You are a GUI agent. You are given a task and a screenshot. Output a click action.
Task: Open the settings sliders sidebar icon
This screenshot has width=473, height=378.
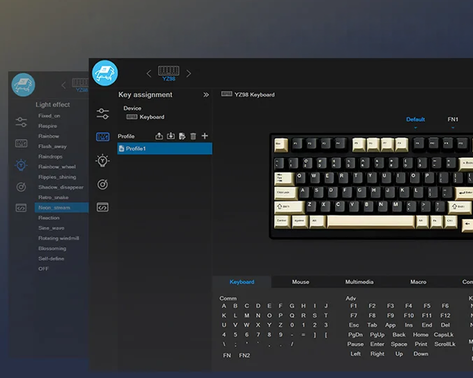click(102, 114)
